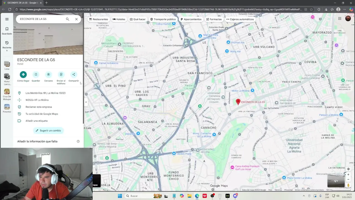Open the Edge settings three-dot menu
355x200 pixels.
pos(345,9)
